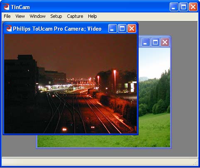Maximize the Philips ToUcam Pro Camera window
Image resolution: width=200 pixels, height=168 pixels.
coord(122,29)
